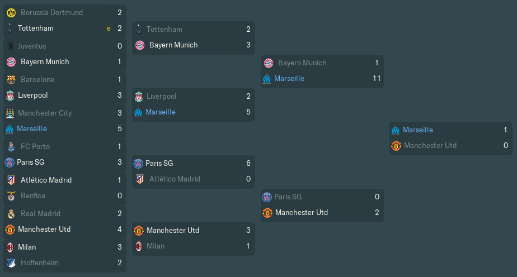Image resolution: width=517 pixels, height=277 pixels.
Task: Click the Juventus club crest
Action: 10,46
